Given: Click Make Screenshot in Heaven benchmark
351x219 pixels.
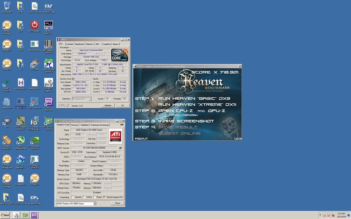Looking at the screenshot, I should (186, 121).
